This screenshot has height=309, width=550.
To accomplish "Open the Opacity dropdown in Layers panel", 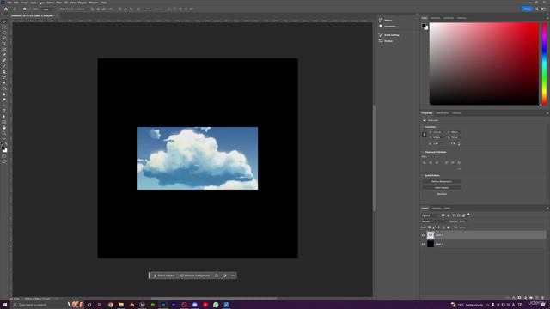I will pos(462,221).
